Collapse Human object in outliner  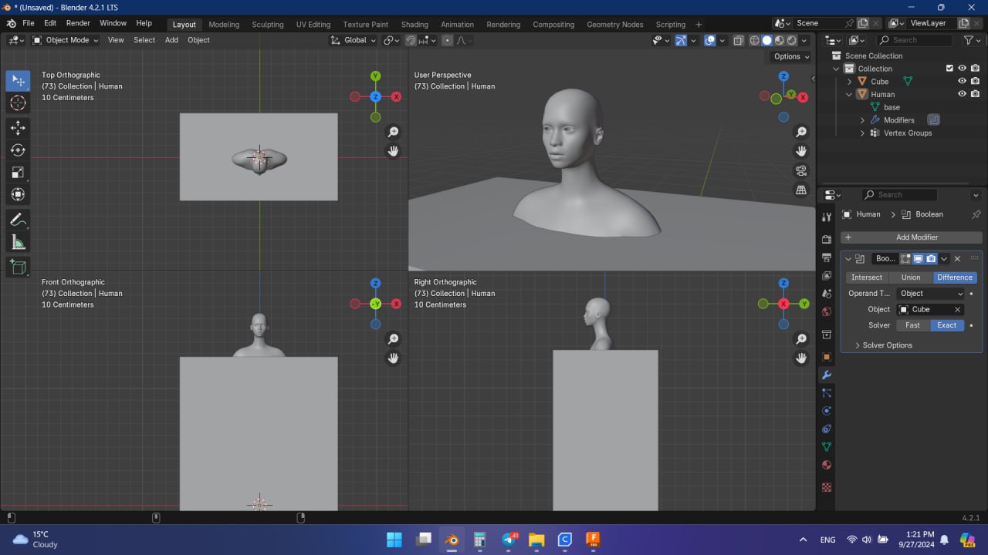tap(850, 94)
